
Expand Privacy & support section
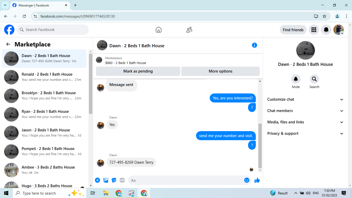click(306, 133)
